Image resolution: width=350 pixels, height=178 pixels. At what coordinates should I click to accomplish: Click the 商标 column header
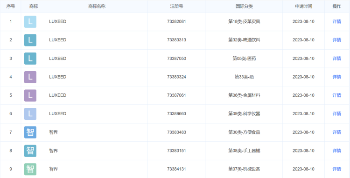coord(34,7)
